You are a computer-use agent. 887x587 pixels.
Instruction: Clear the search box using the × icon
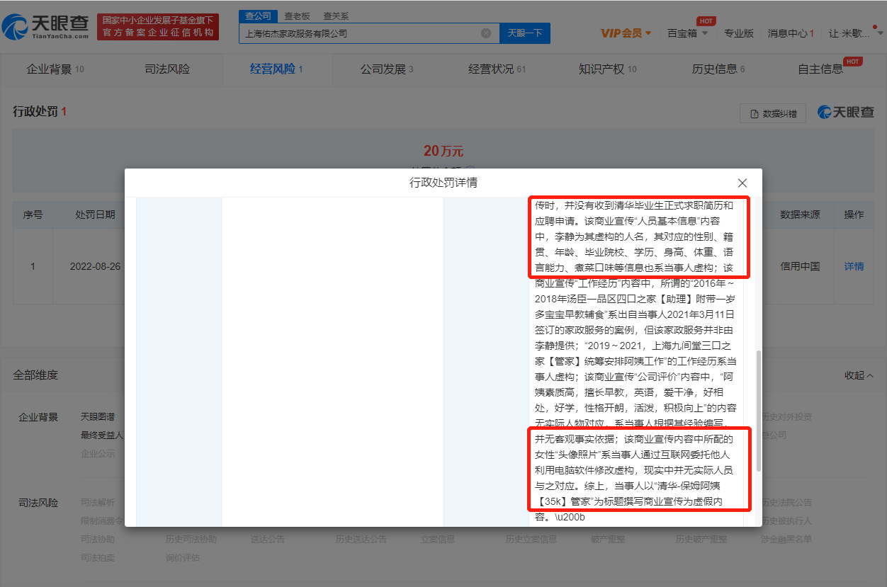click(x=486, y=33)
